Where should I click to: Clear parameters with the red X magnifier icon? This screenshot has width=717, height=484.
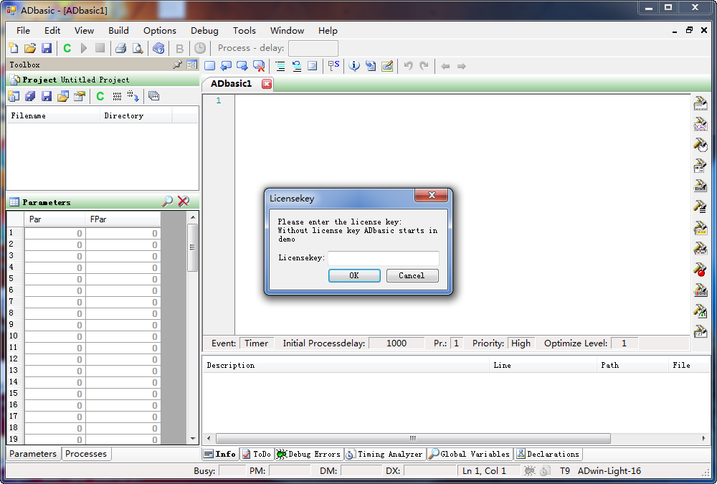coord(184,201)
